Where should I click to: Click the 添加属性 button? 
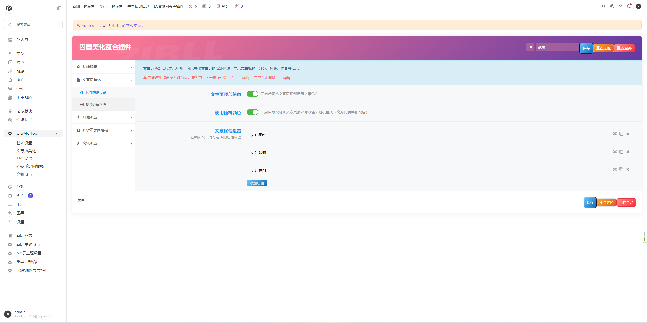257,183
